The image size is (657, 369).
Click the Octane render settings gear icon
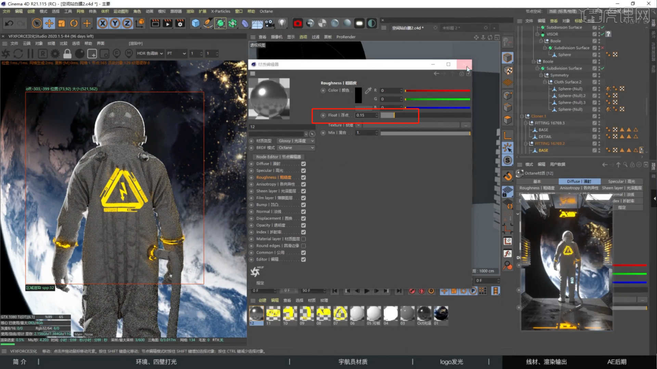(55, 54)
